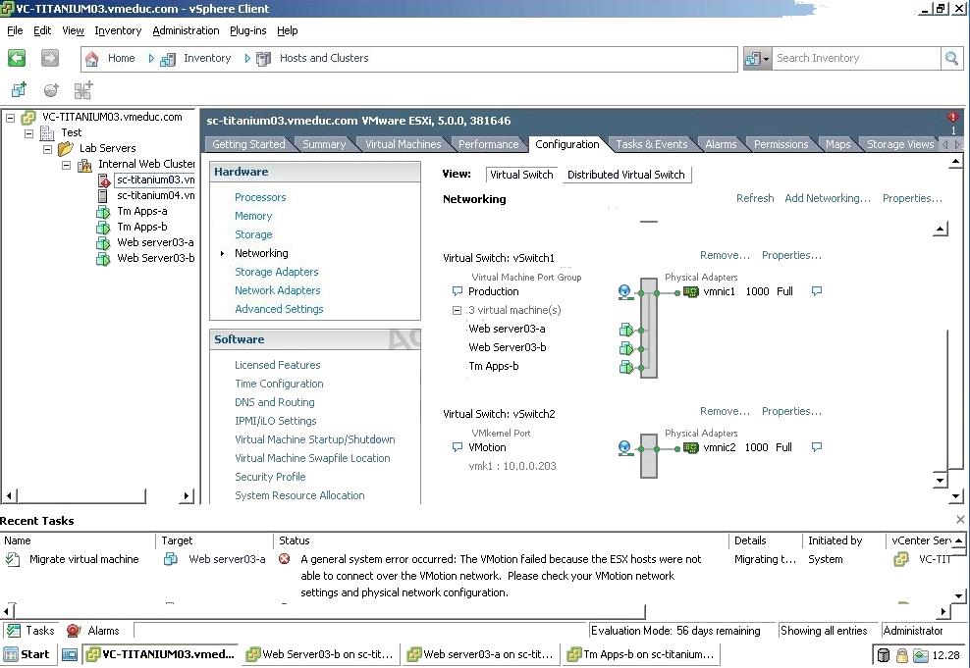The height and width of the screenshot is (668, 970).
Task: Click the vSwitch1 network globe icon
Action: [x=624, y=291]
